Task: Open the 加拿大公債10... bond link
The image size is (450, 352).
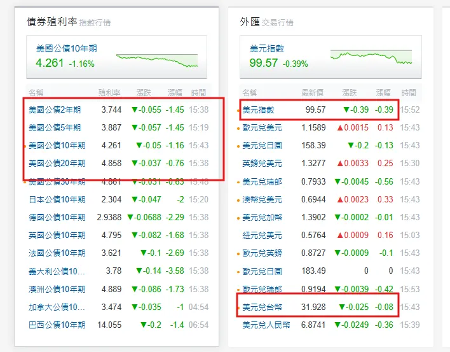Action: coord(57,307)
